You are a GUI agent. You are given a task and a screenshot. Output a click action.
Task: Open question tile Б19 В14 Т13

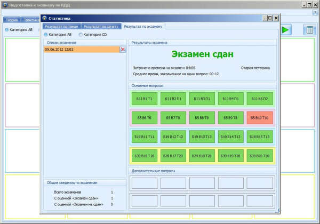click(231, 137)
